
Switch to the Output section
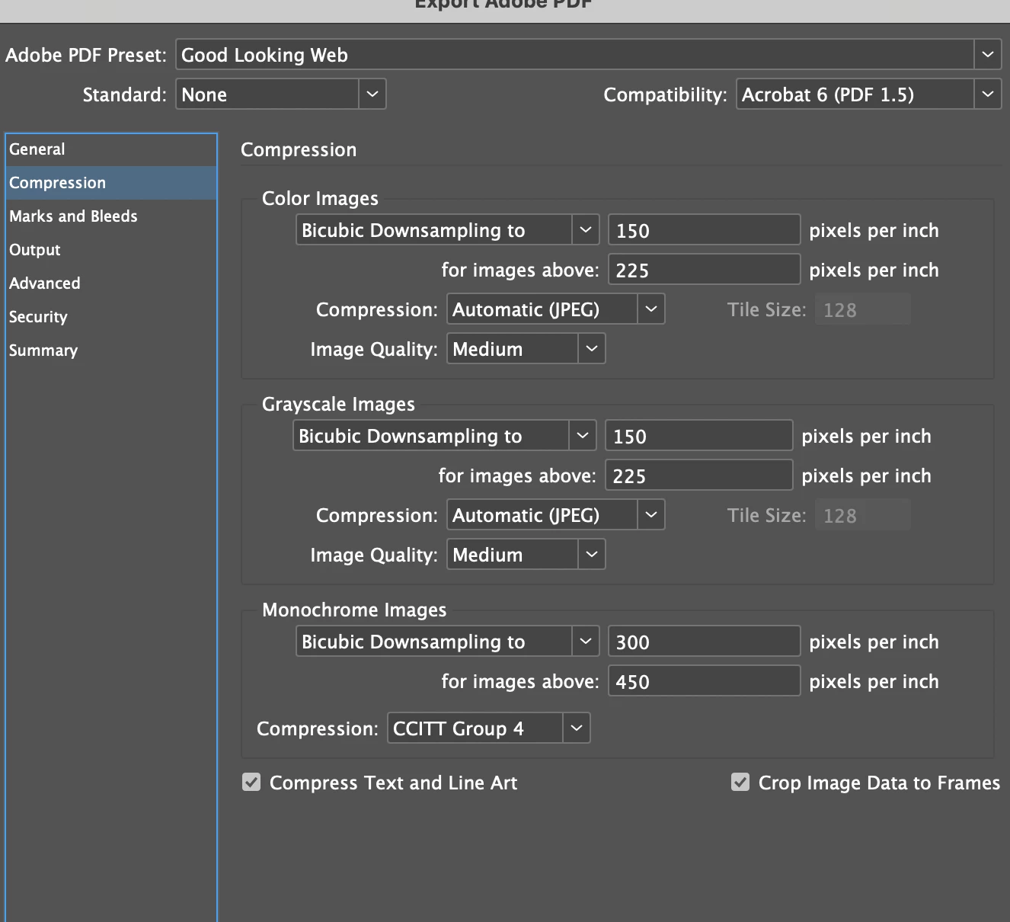coord(111,250)
